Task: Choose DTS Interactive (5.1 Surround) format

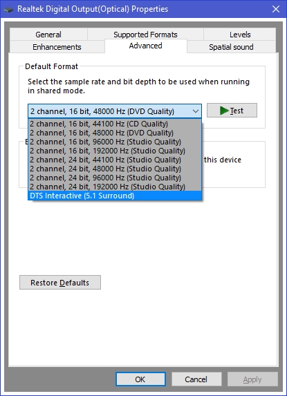Action: [115, 196]
